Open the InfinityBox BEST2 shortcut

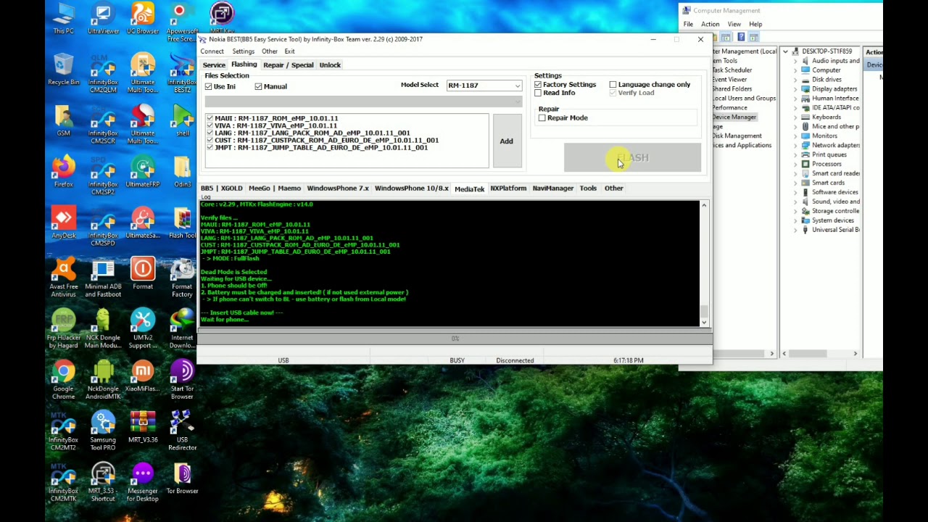coord(182,72)
